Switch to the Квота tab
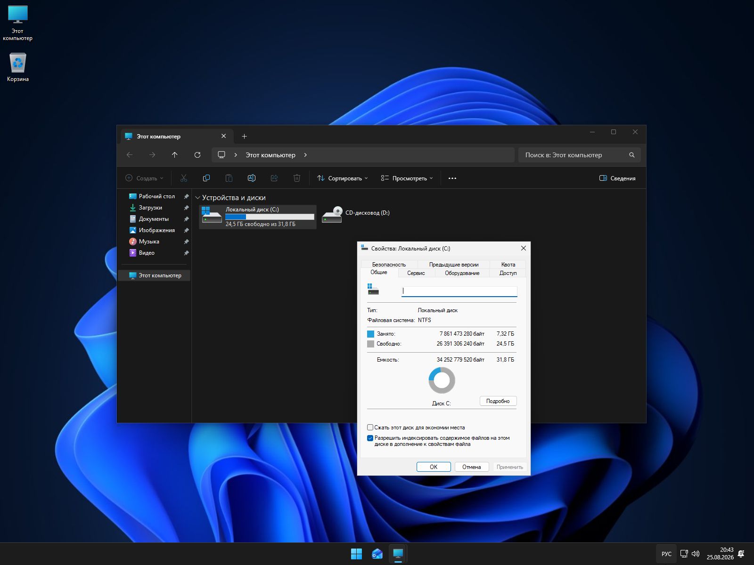Viewport: 754px width, 565px height. click(x=508, y=265)
